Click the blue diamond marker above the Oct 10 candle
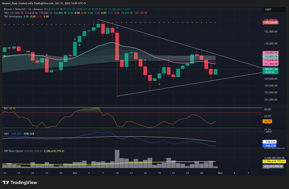Image resolution: width=289 pixels, height=189 pixels. [117, 28]
